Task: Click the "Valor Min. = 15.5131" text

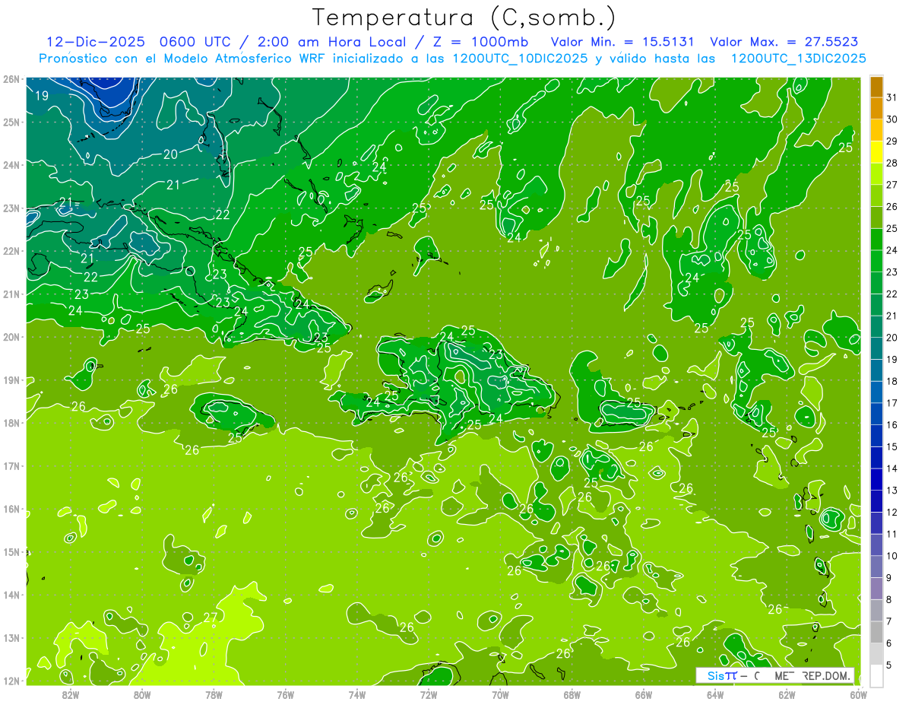Action: tap(622, 42)
